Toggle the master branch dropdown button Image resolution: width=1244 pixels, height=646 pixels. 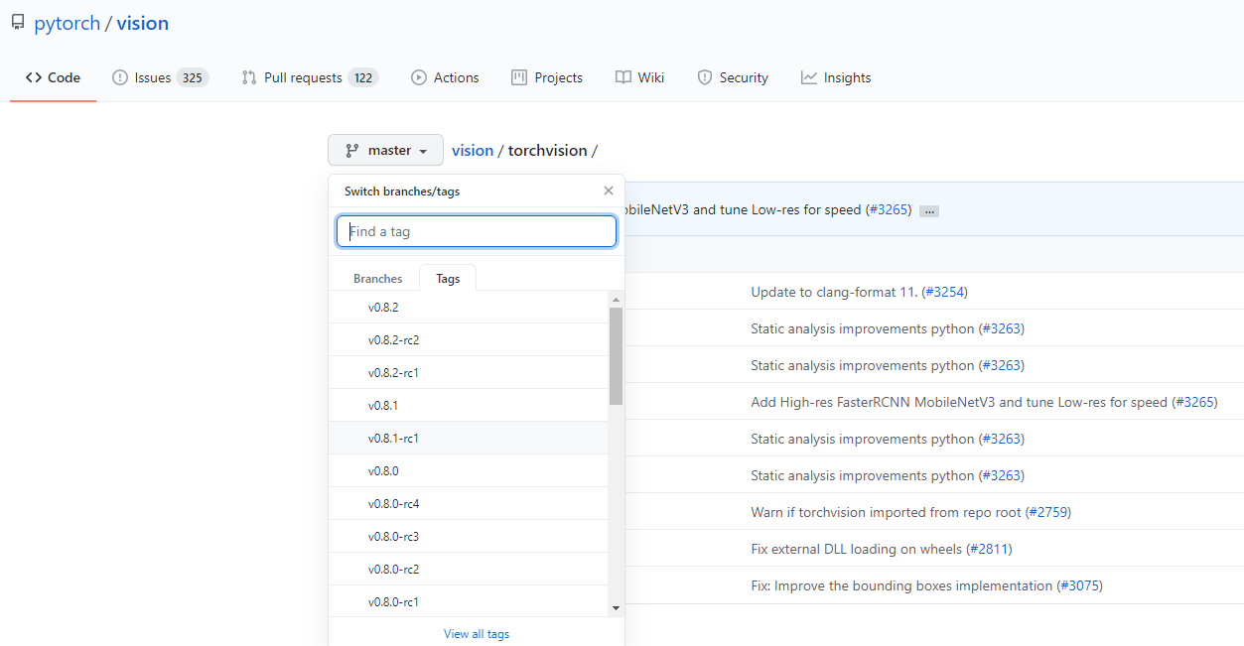pos(385,151)
